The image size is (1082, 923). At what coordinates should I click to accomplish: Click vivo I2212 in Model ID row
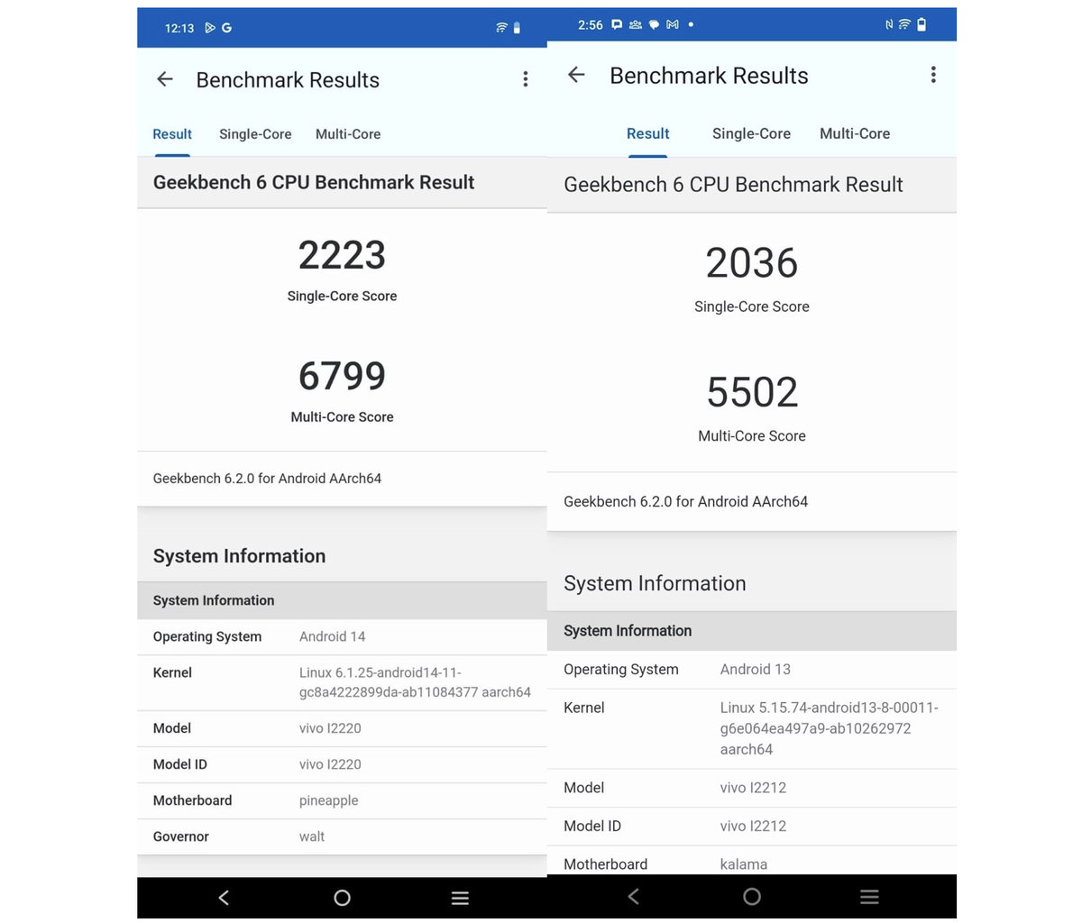[753, 826]
